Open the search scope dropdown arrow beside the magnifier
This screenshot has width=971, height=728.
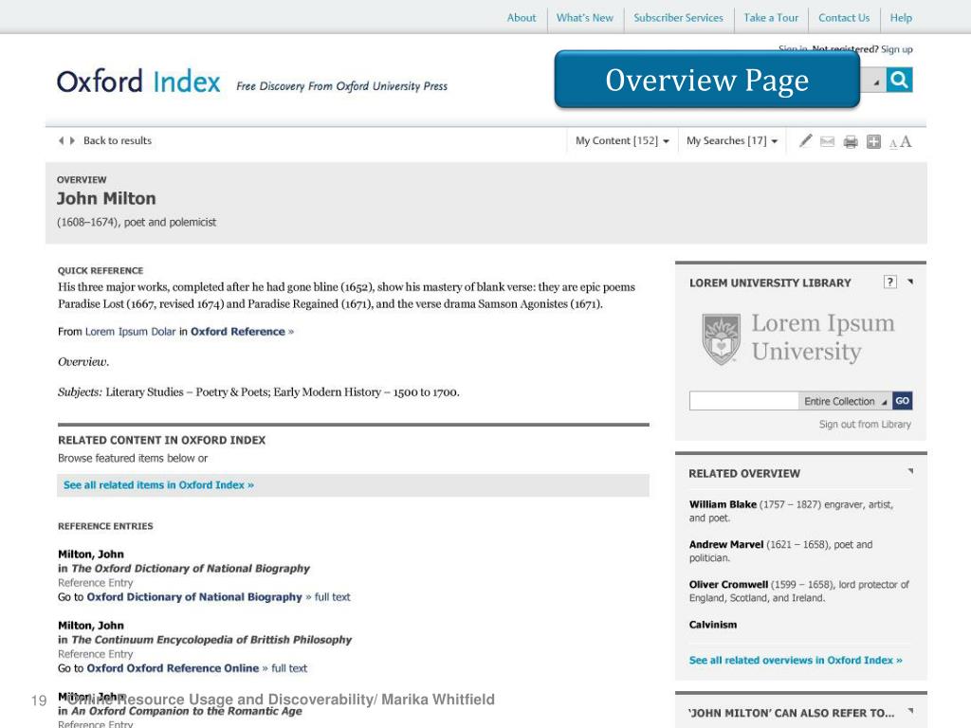[874, 81]
